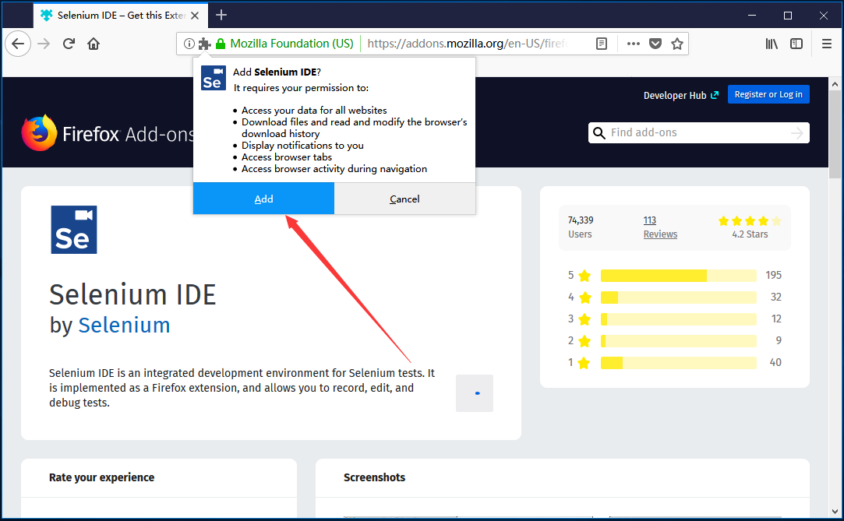
Task: Click the green padlock security icon
Action: click(x=220, y=44)
